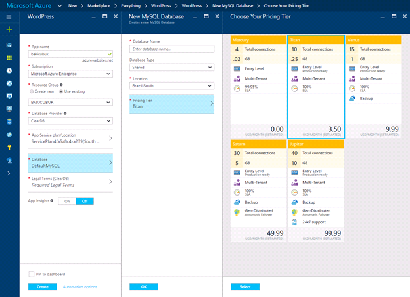Open the Automation options link

point(80,287)
